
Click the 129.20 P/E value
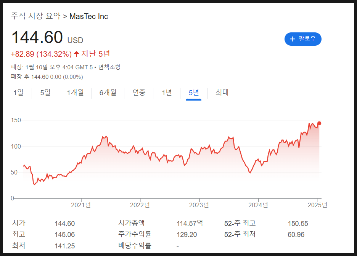pos(187,235)
